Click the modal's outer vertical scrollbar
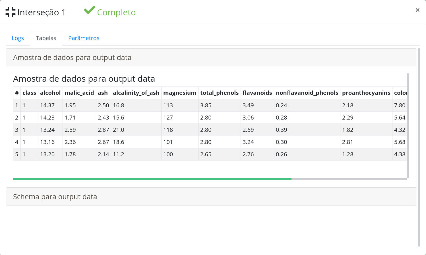 [x=419, y=147]
